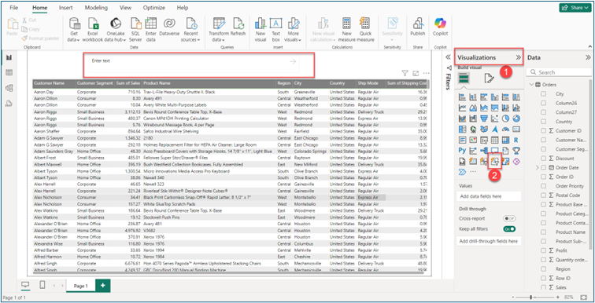Open the Format visual pane icon
This screenshot has height=303, width=595.
click(489, 78)
